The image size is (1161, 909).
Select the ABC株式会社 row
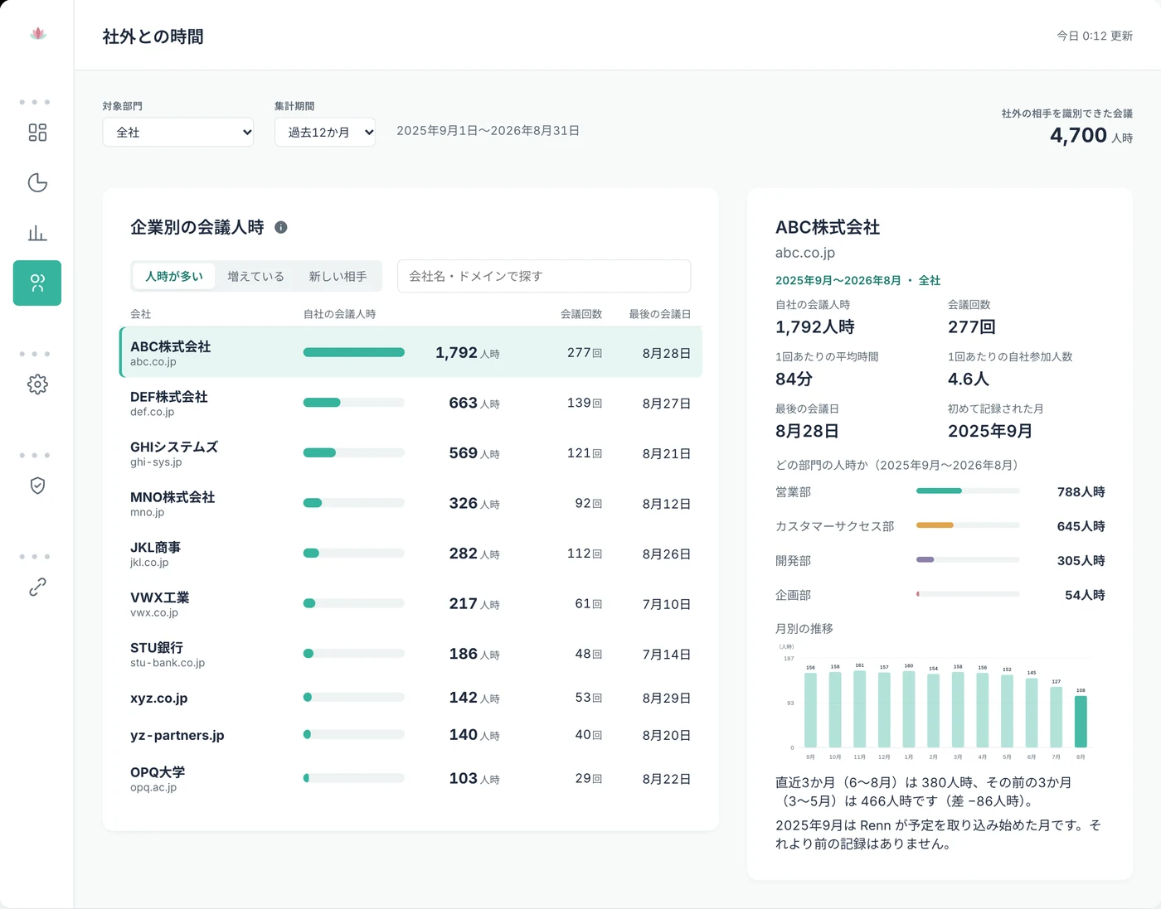[x=410, y=352]
